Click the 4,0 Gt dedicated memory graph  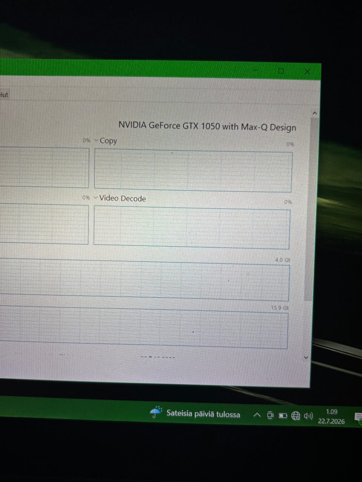145,279
